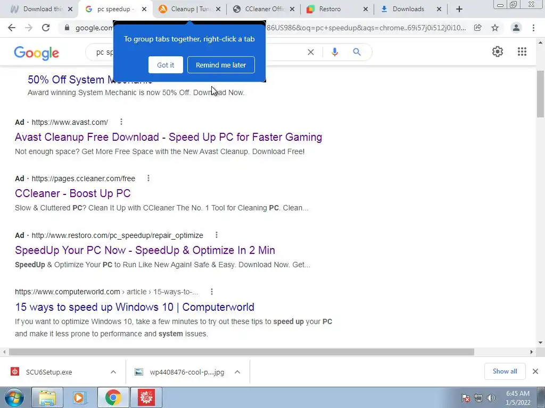Expand options for the wp4408476 jpg download

point(237,372)
